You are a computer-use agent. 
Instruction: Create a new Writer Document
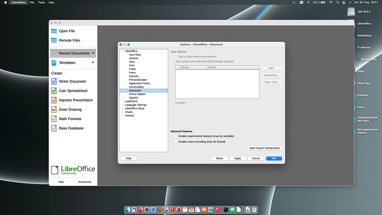coord(72,81)
